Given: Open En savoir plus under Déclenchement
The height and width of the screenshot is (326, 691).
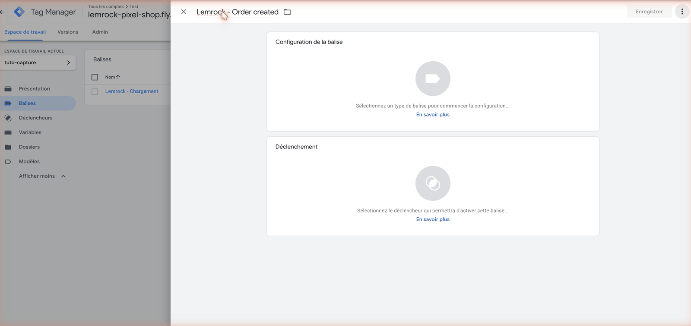Looking at the screenshot, I should [433, 219].
